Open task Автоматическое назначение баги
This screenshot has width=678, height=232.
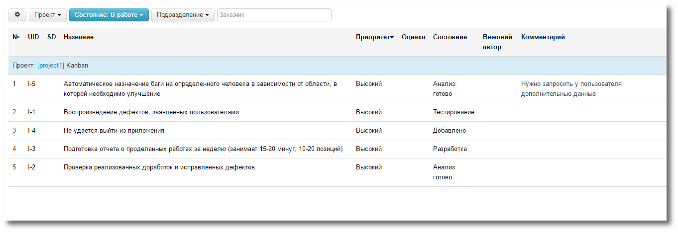click(200, 89)
